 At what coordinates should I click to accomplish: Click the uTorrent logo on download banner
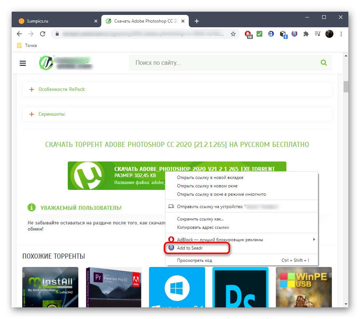coord(87,176)
